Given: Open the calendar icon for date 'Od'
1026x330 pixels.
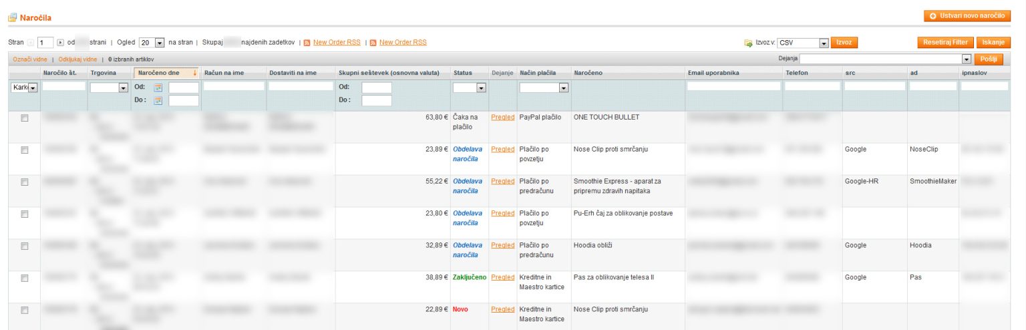Looking at the screenshot, I should (158, 88).
